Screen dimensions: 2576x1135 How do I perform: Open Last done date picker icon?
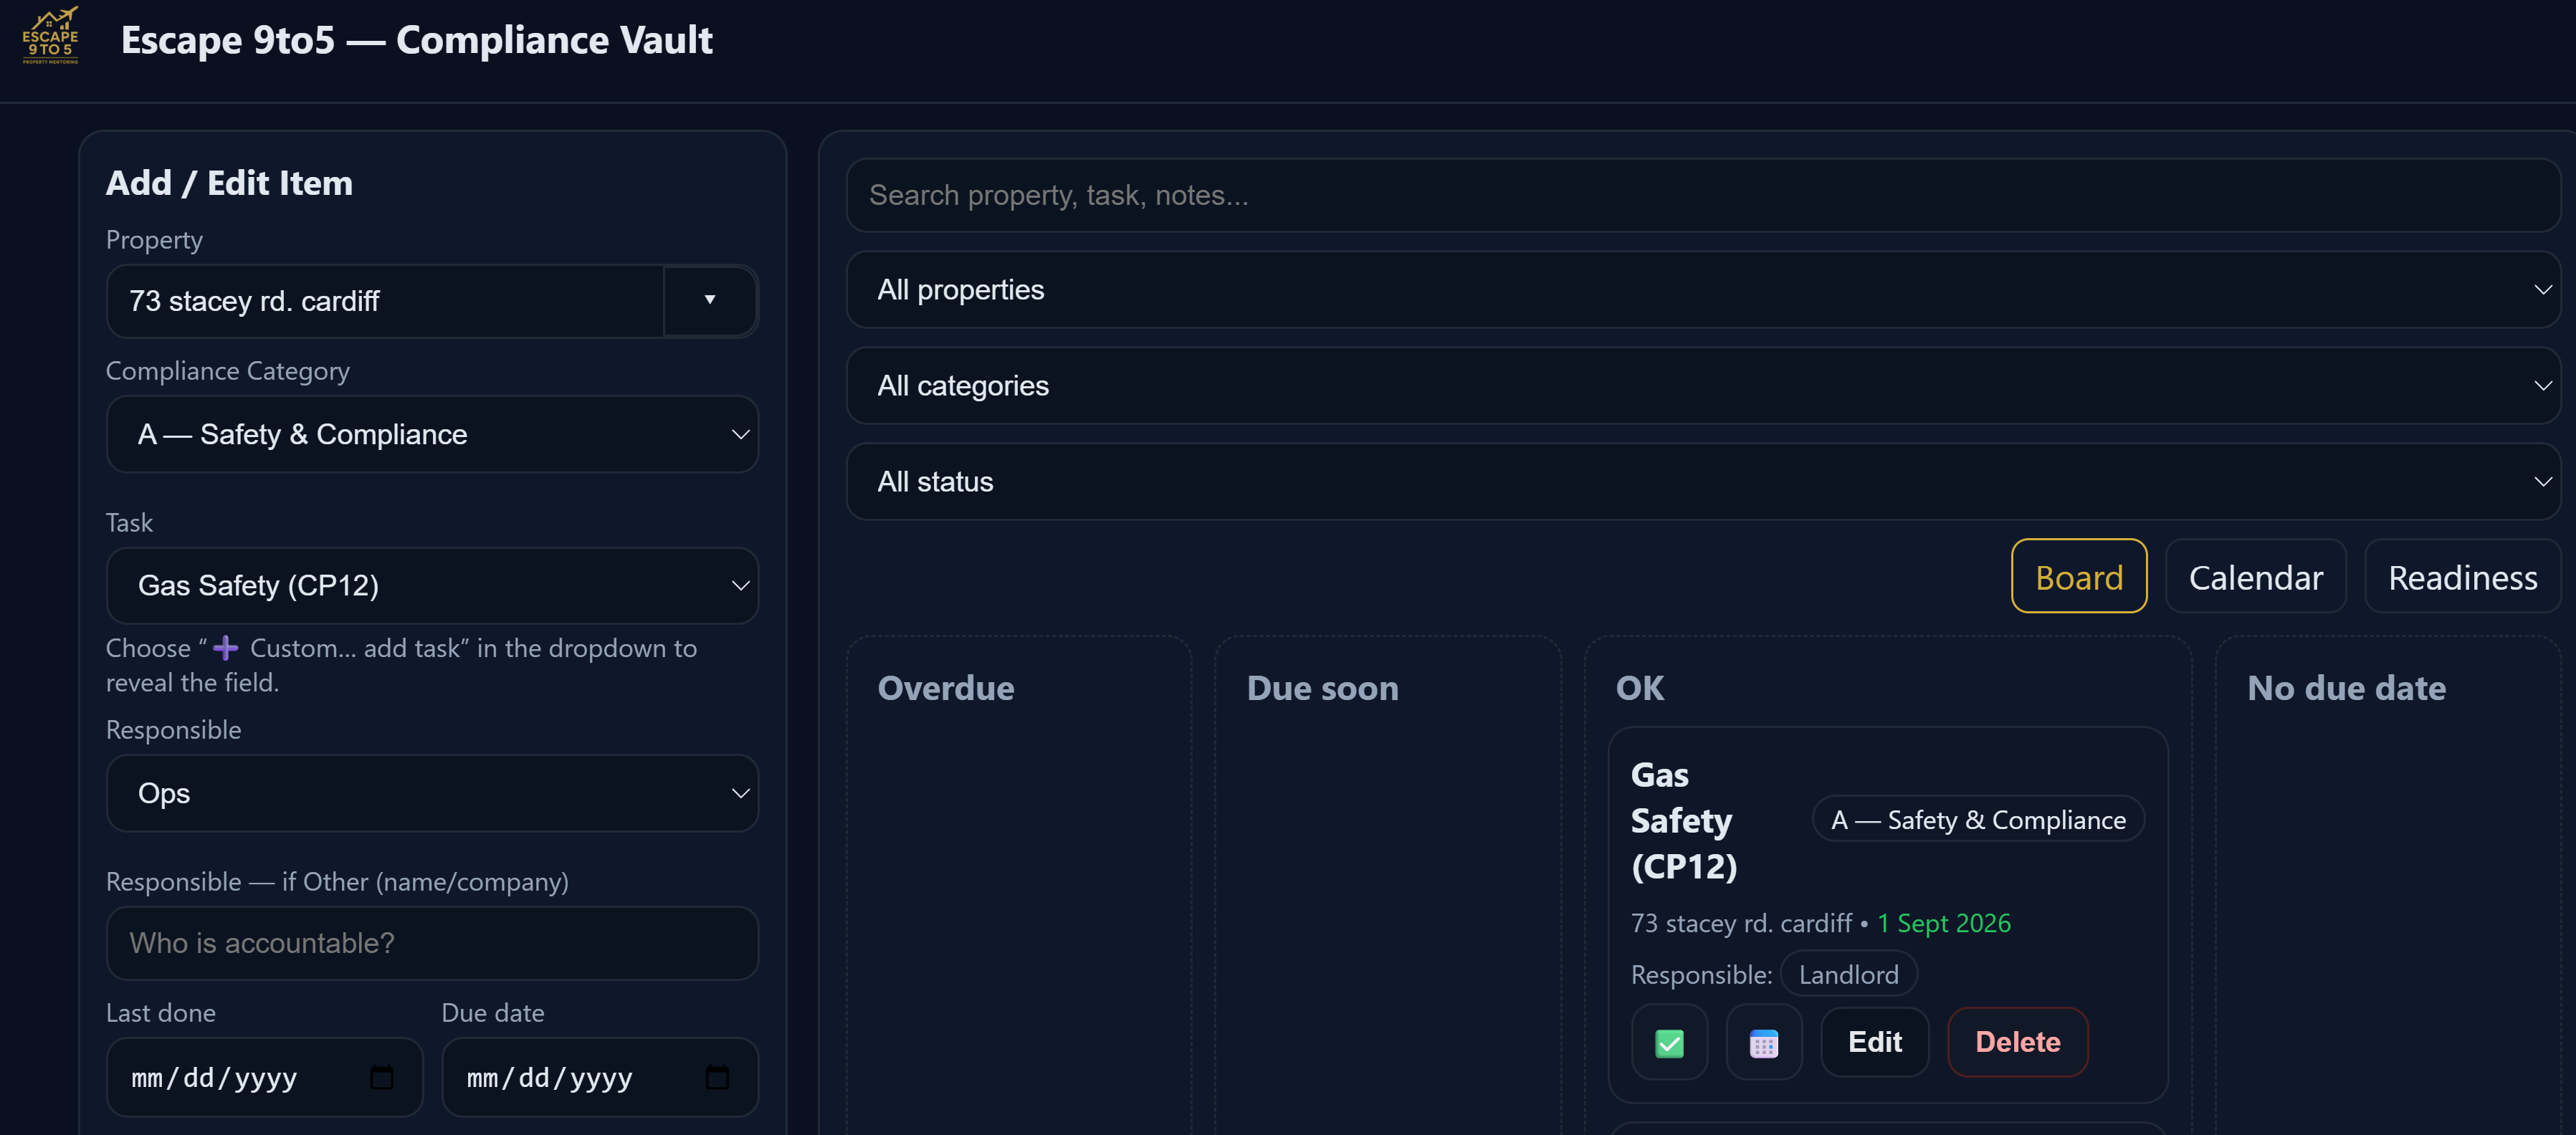coord(382,1077)
